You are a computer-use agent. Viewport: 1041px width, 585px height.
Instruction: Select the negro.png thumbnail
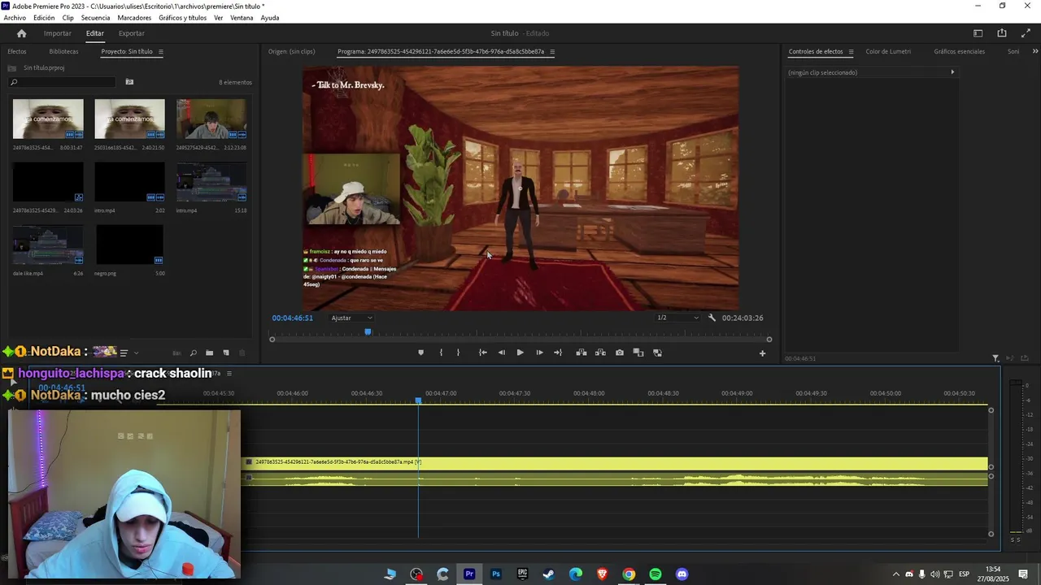click(129, 245)
